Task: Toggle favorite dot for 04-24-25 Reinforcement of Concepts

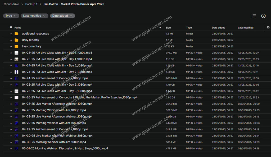Action: point(11,78)
